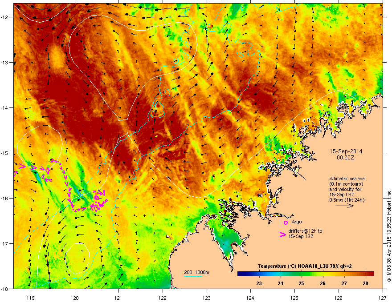Click the magenta drifter arrowhead legend symbol
The height and width of the screenshot is (302, 392).
282,234
